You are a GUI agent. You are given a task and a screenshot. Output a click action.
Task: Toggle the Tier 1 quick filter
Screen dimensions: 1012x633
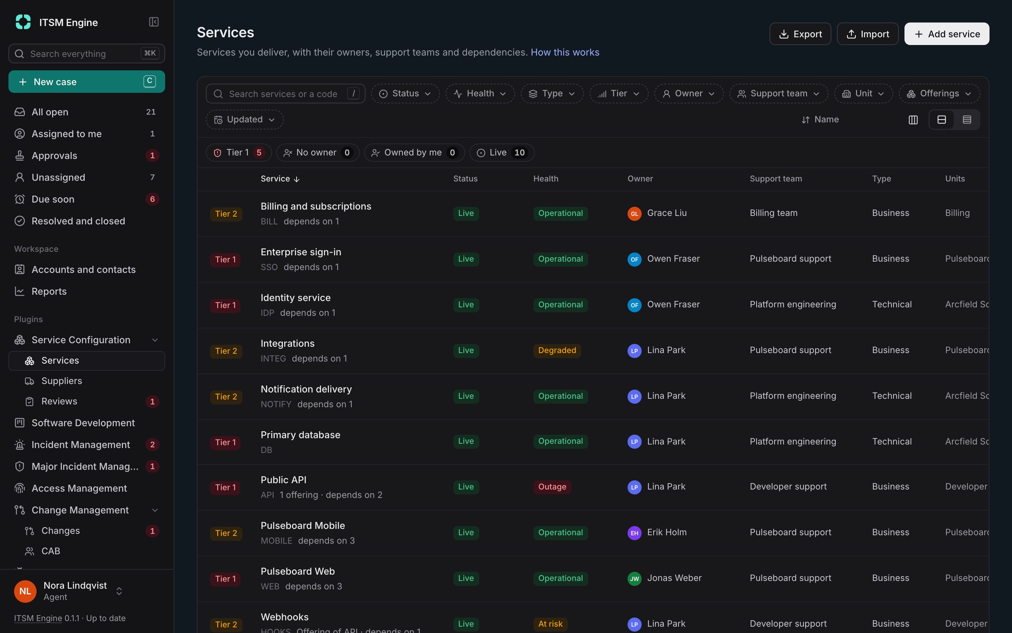click(x=239, y=153)
